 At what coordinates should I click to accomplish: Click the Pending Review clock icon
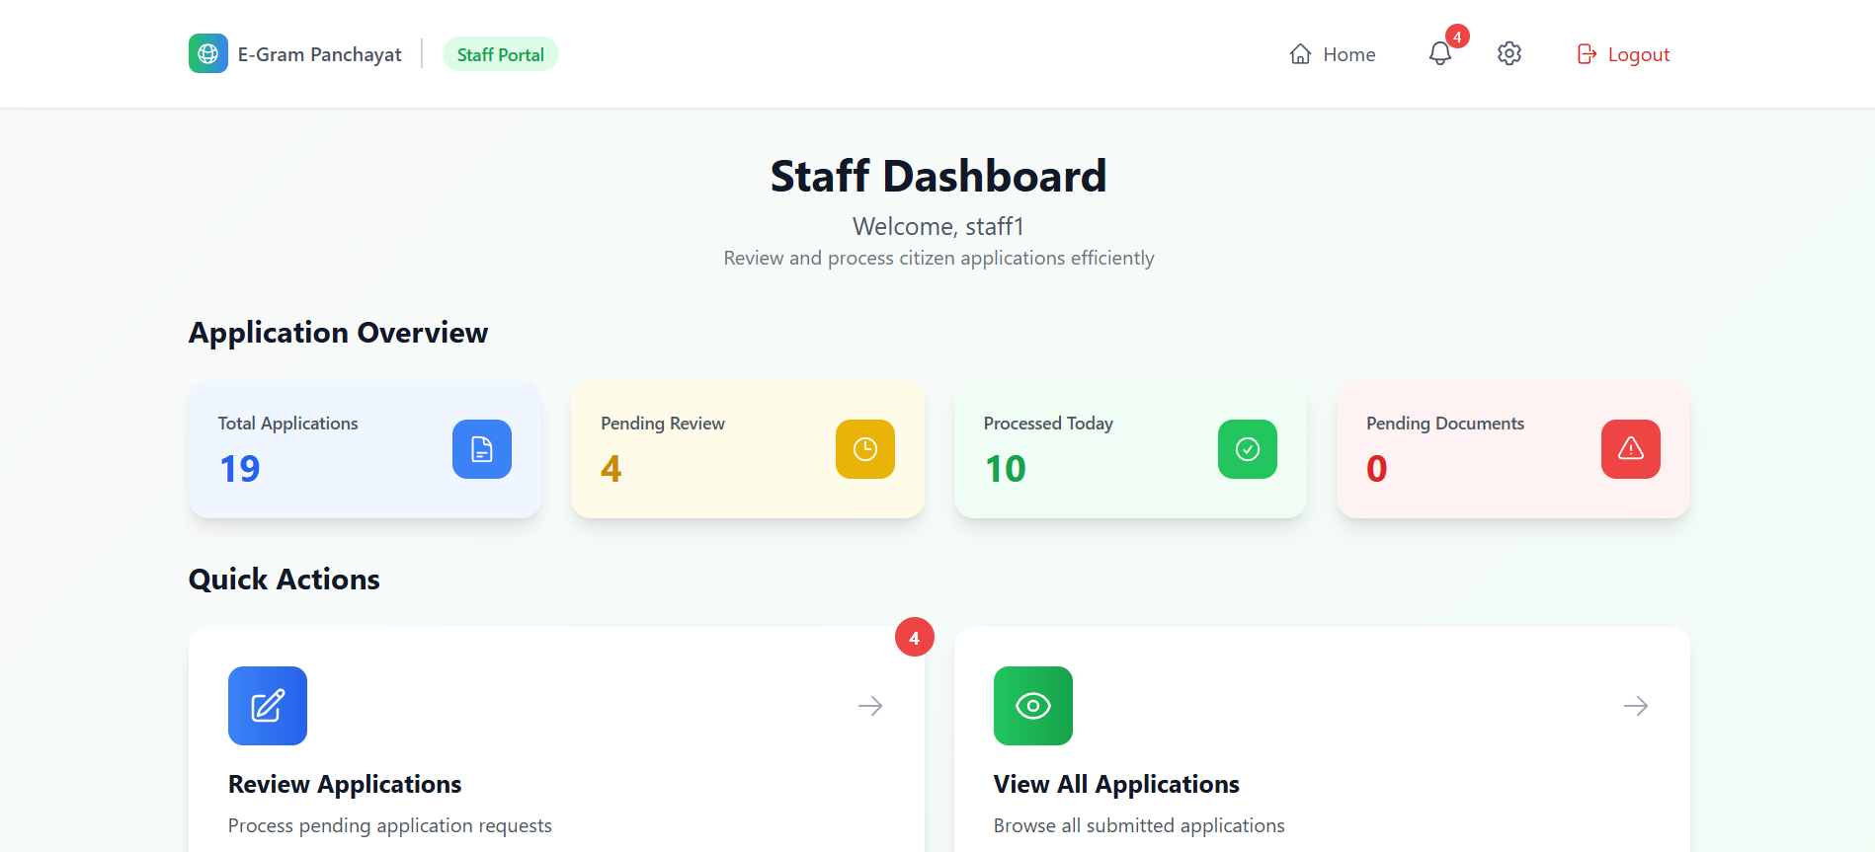[865, 449]
